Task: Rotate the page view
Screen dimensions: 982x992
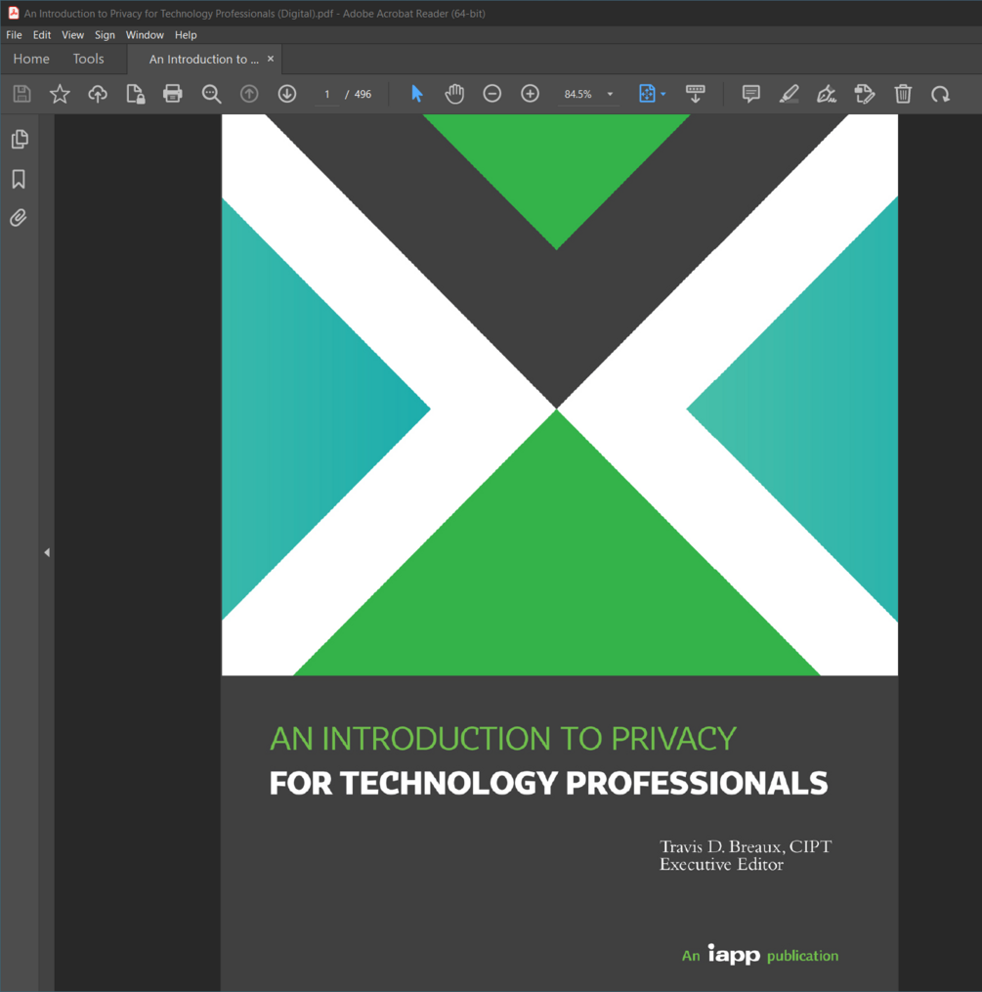Action: (940, 94)
